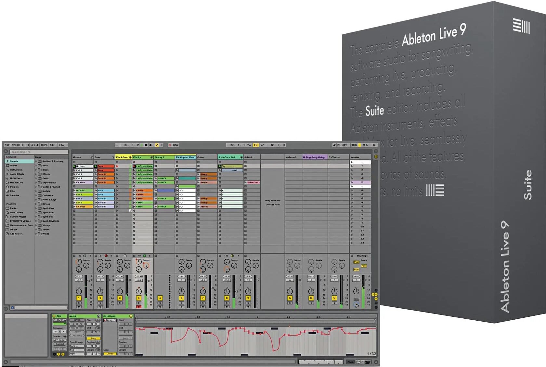Viewport: 546px width, 367px height.
Task: Switch to Arrangement view icon
Action: [x=376, y=151]
